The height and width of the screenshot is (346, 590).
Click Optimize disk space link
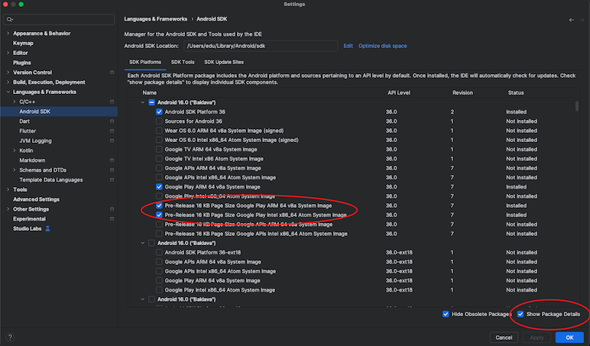coord(382,46)
